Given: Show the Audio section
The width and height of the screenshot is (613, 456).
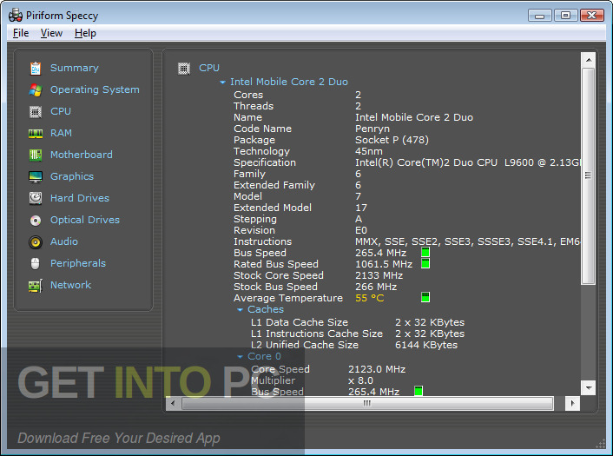Looking at the screenshot, I should tap(64, 241).
